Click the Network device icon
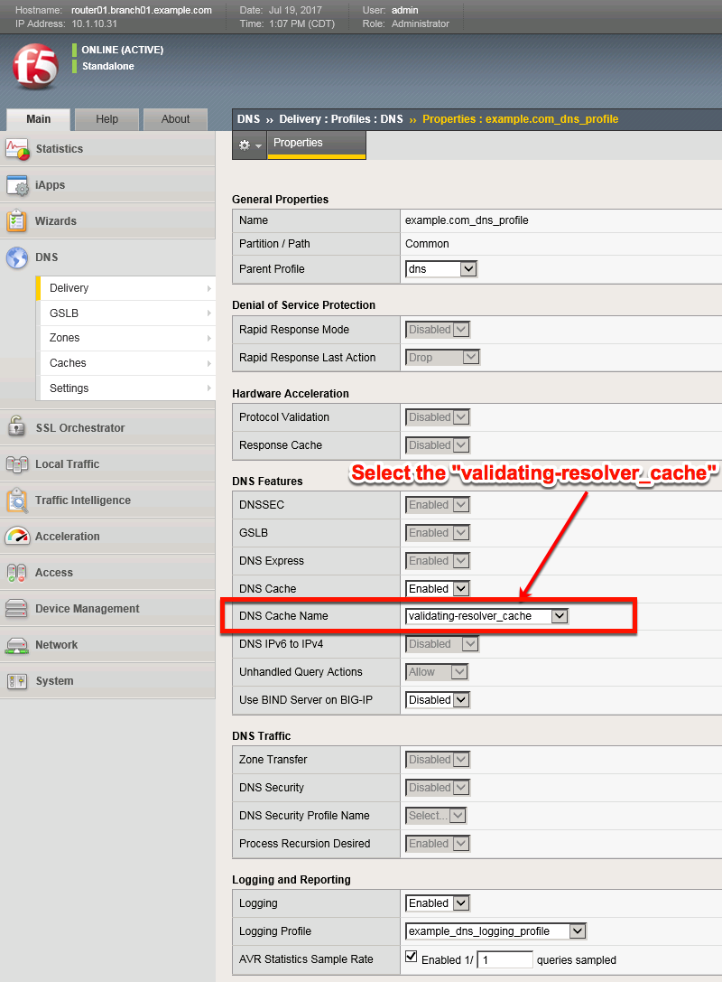The image size is (722, 982). click(16, 645)
